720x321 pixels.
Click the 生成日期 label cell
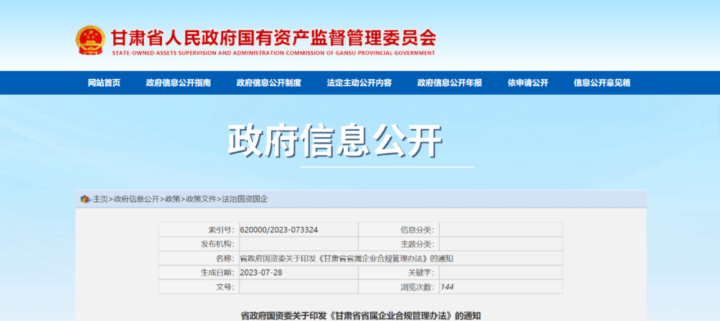[x=199, y=273]
